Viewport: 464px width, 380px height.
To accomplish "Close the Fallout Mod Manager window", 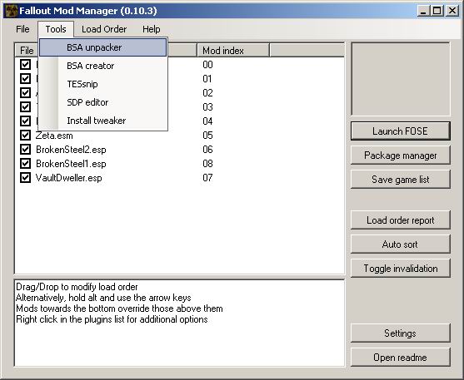I will click(452, 11).
